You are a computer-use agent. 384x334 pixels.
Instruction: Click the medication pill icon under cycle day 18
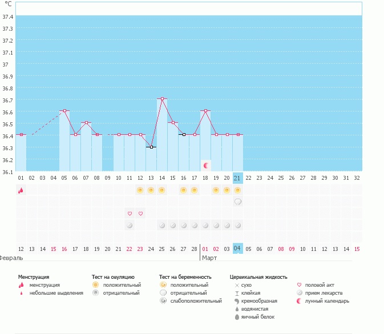pos(205,225)
